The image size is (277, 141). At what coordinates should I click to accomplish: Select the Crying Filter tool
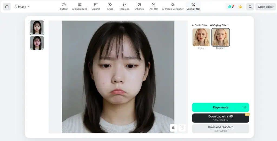(x=193, y=7)
